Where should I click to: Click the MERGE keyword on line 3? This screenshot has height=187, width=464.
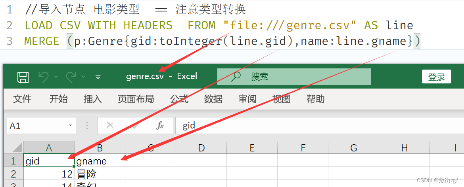coord(42,41)
